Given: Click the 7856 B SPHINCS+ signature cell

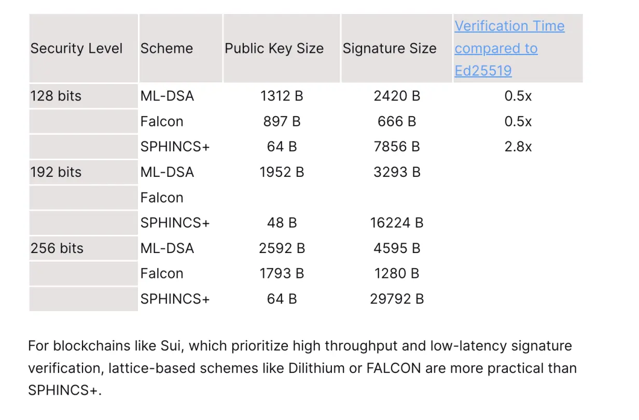Looking at the screenshot, I should click(397, 147).
